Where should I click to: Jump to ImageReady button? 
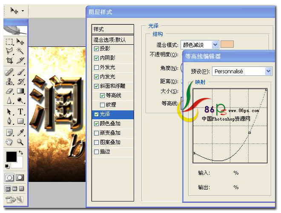coord(14,199)
